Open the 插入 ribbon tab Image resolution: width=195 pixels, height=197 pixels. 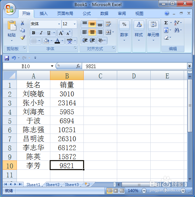44,13
